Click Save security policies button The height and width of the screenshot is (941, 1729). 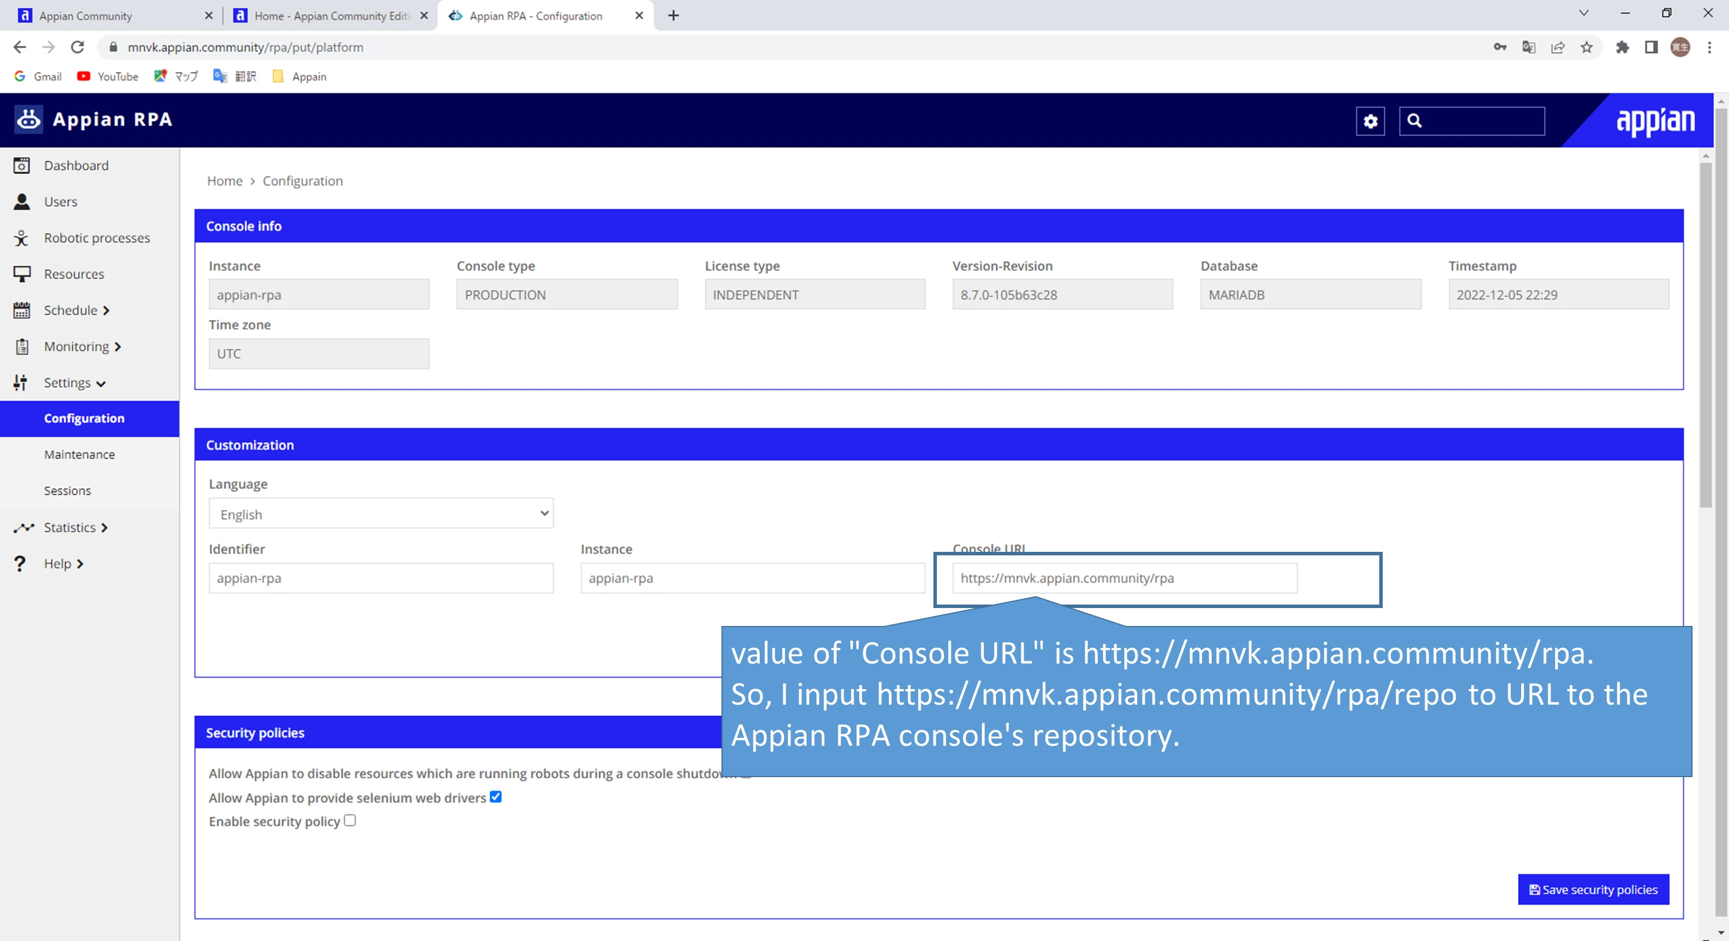[1593, 889]
